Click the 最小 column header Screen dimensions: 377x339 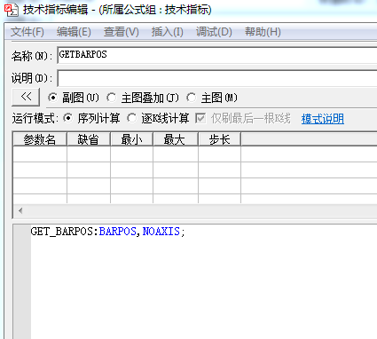(x=131, y=139)
